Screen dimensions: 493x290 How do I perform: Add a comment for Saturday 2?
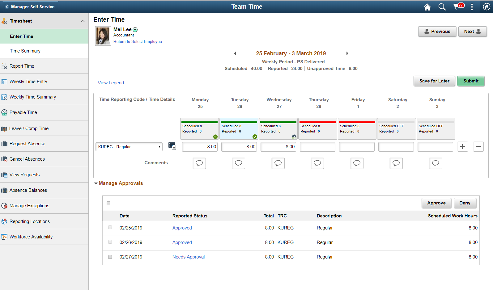(396, 163)
